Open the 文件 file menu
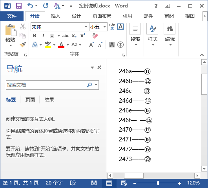 pos(12,16)
